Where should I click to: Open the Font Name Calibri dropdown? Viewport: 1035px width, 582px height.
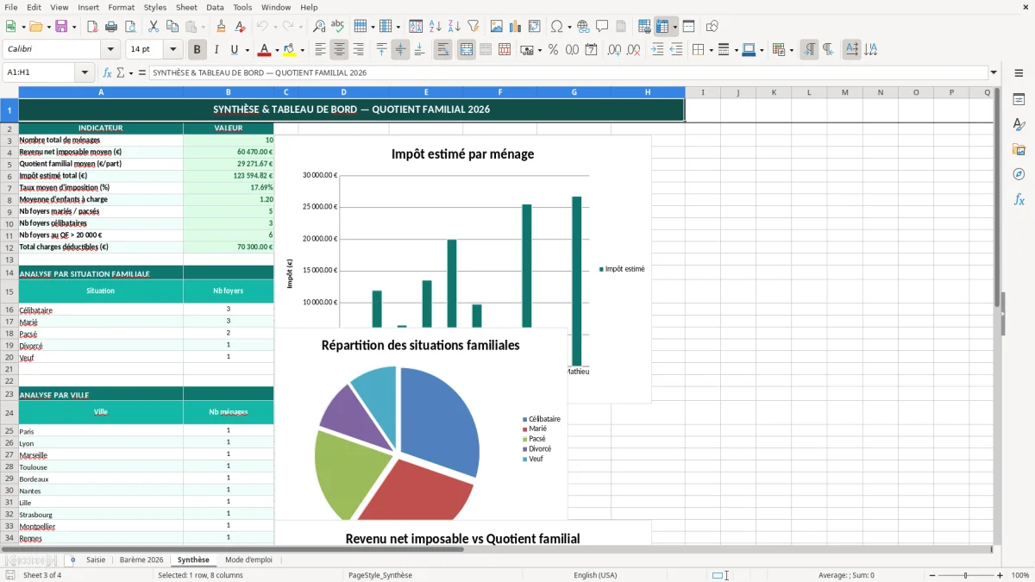[111, 50]
